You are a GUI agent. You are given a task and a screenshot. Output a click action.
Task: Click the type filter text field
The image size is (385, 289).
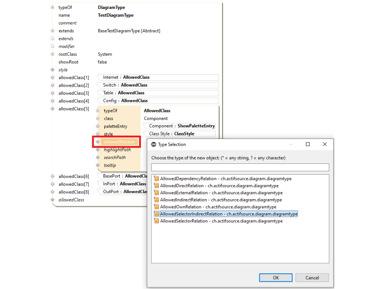(240, 167)
